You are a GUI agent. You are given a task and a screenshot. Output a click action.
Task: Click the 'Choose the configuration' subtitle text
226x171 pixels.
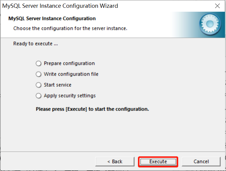click(70, 28)
